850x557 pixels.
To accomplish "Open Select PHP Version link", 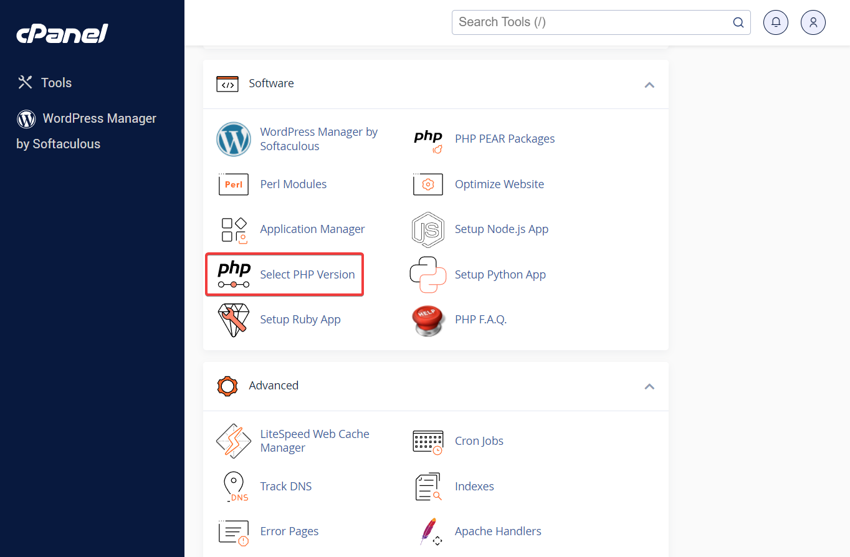I will coord(307,275).
